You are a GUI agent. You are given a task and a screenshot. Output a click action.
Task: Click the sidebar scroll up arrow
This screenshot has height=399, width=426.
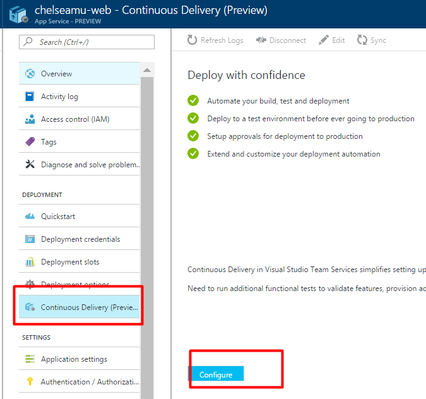147,70
